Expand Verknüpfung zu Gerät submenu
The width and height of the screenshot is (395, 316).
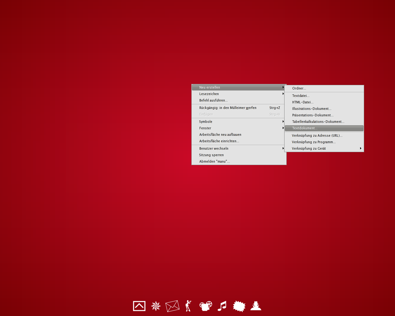click(324, 148)
